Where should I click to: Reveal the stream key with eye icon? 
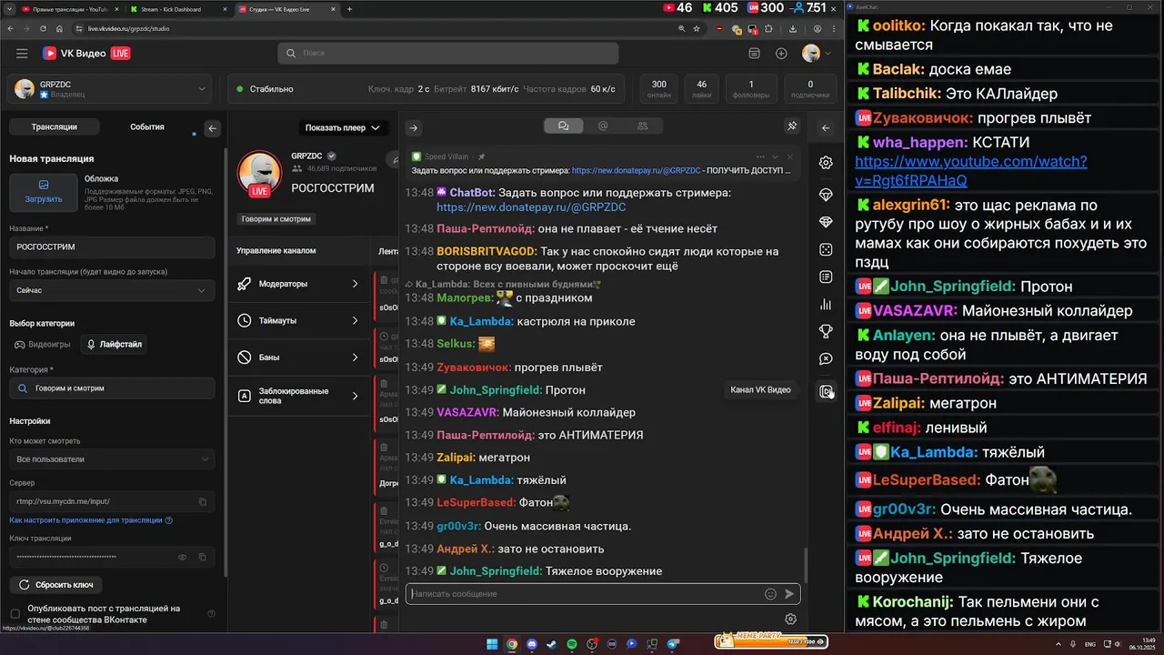click(182, 557)
